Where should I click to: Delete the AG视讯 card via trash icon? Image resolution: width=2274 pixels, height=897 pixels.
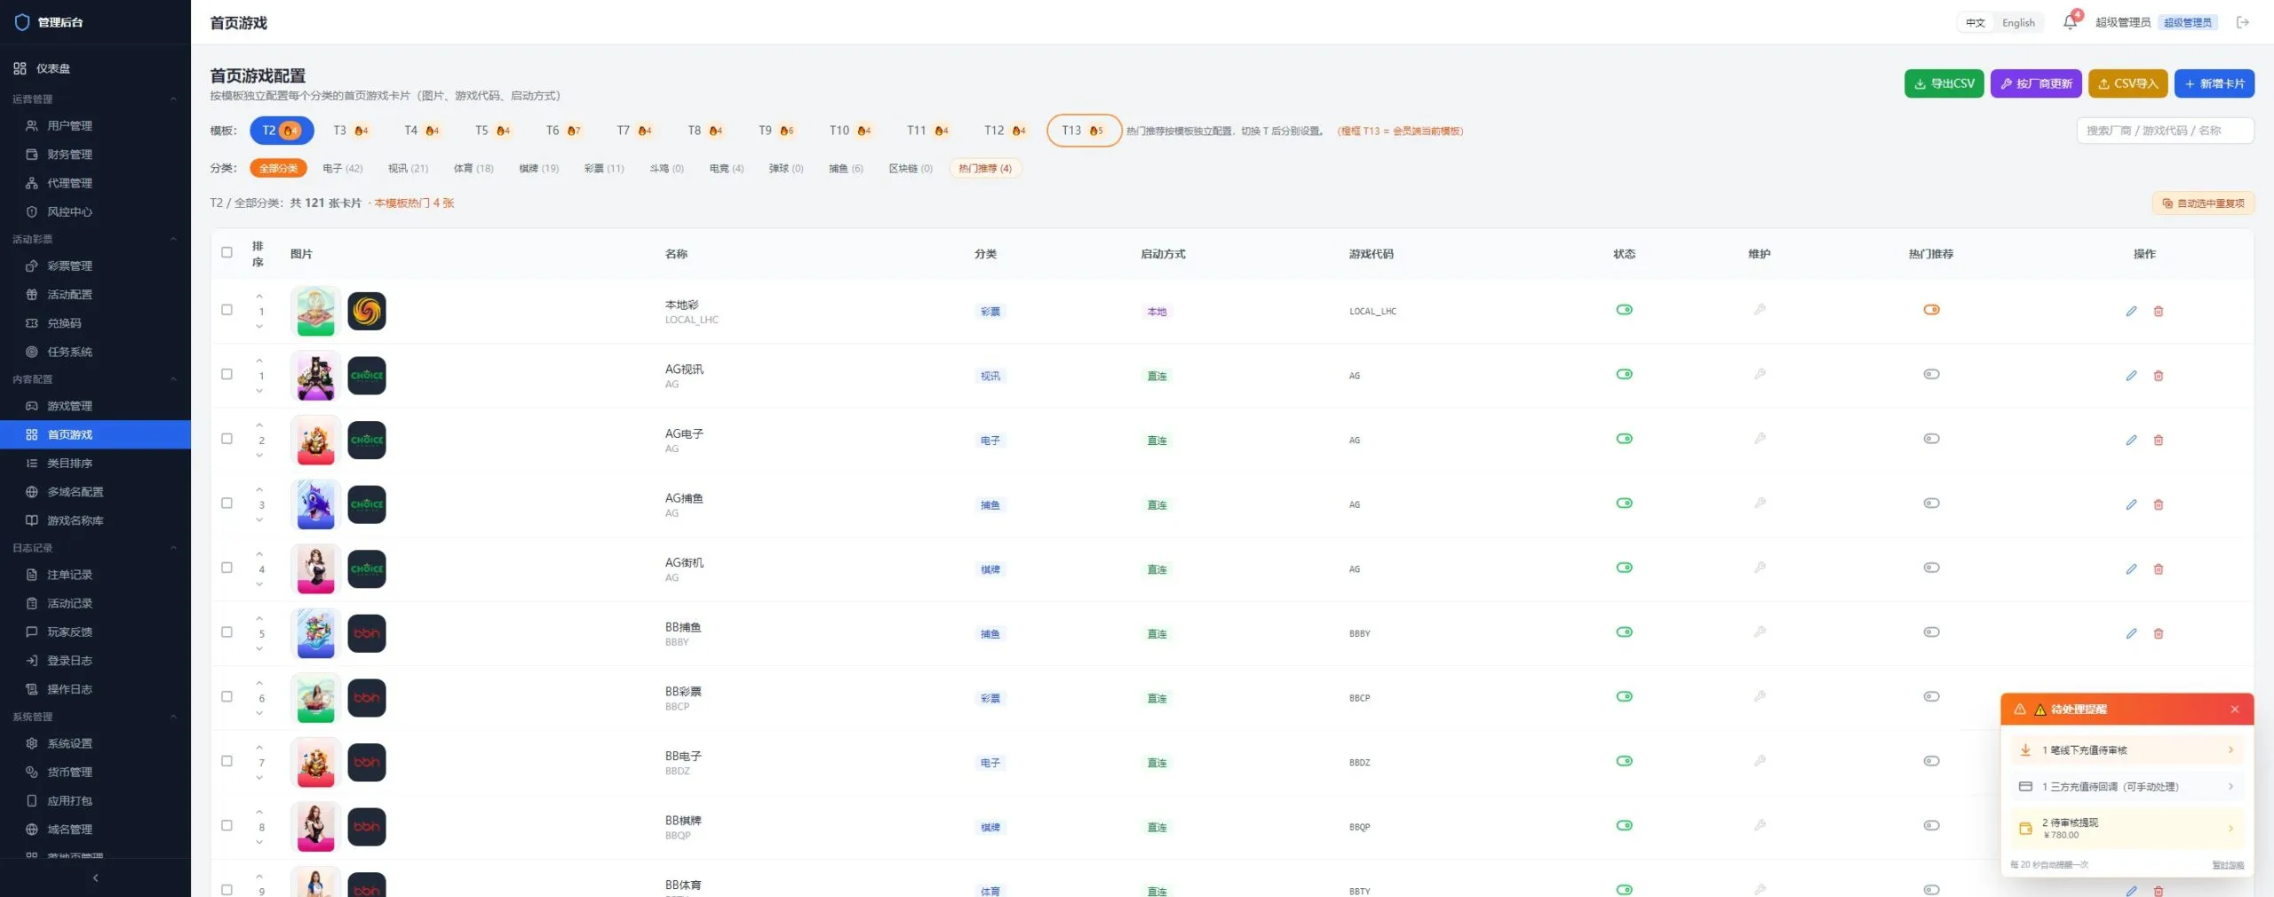coord(2159,376)
